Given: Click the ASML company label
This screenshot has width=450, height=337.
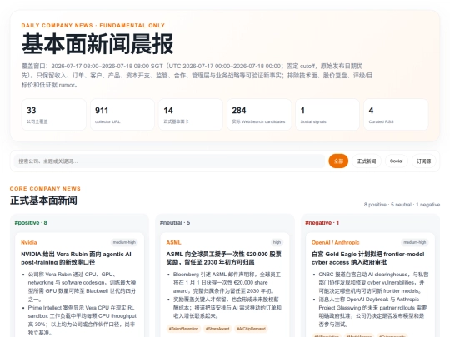Looking at the screenshot, I should (173, 242).
